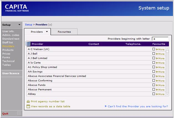Click the More arrow for AA Savings
Viewport: 174px width, 118px height.
(x=157, y=72)
